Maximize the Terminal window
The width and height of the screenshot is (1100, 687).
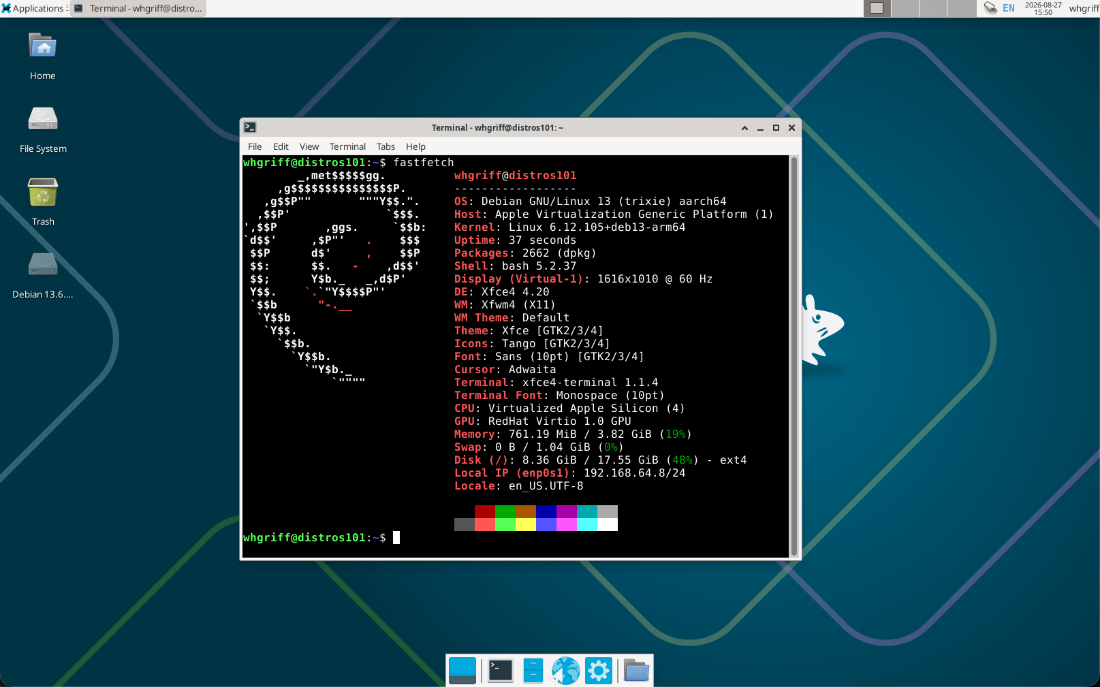tap(776, 127)
